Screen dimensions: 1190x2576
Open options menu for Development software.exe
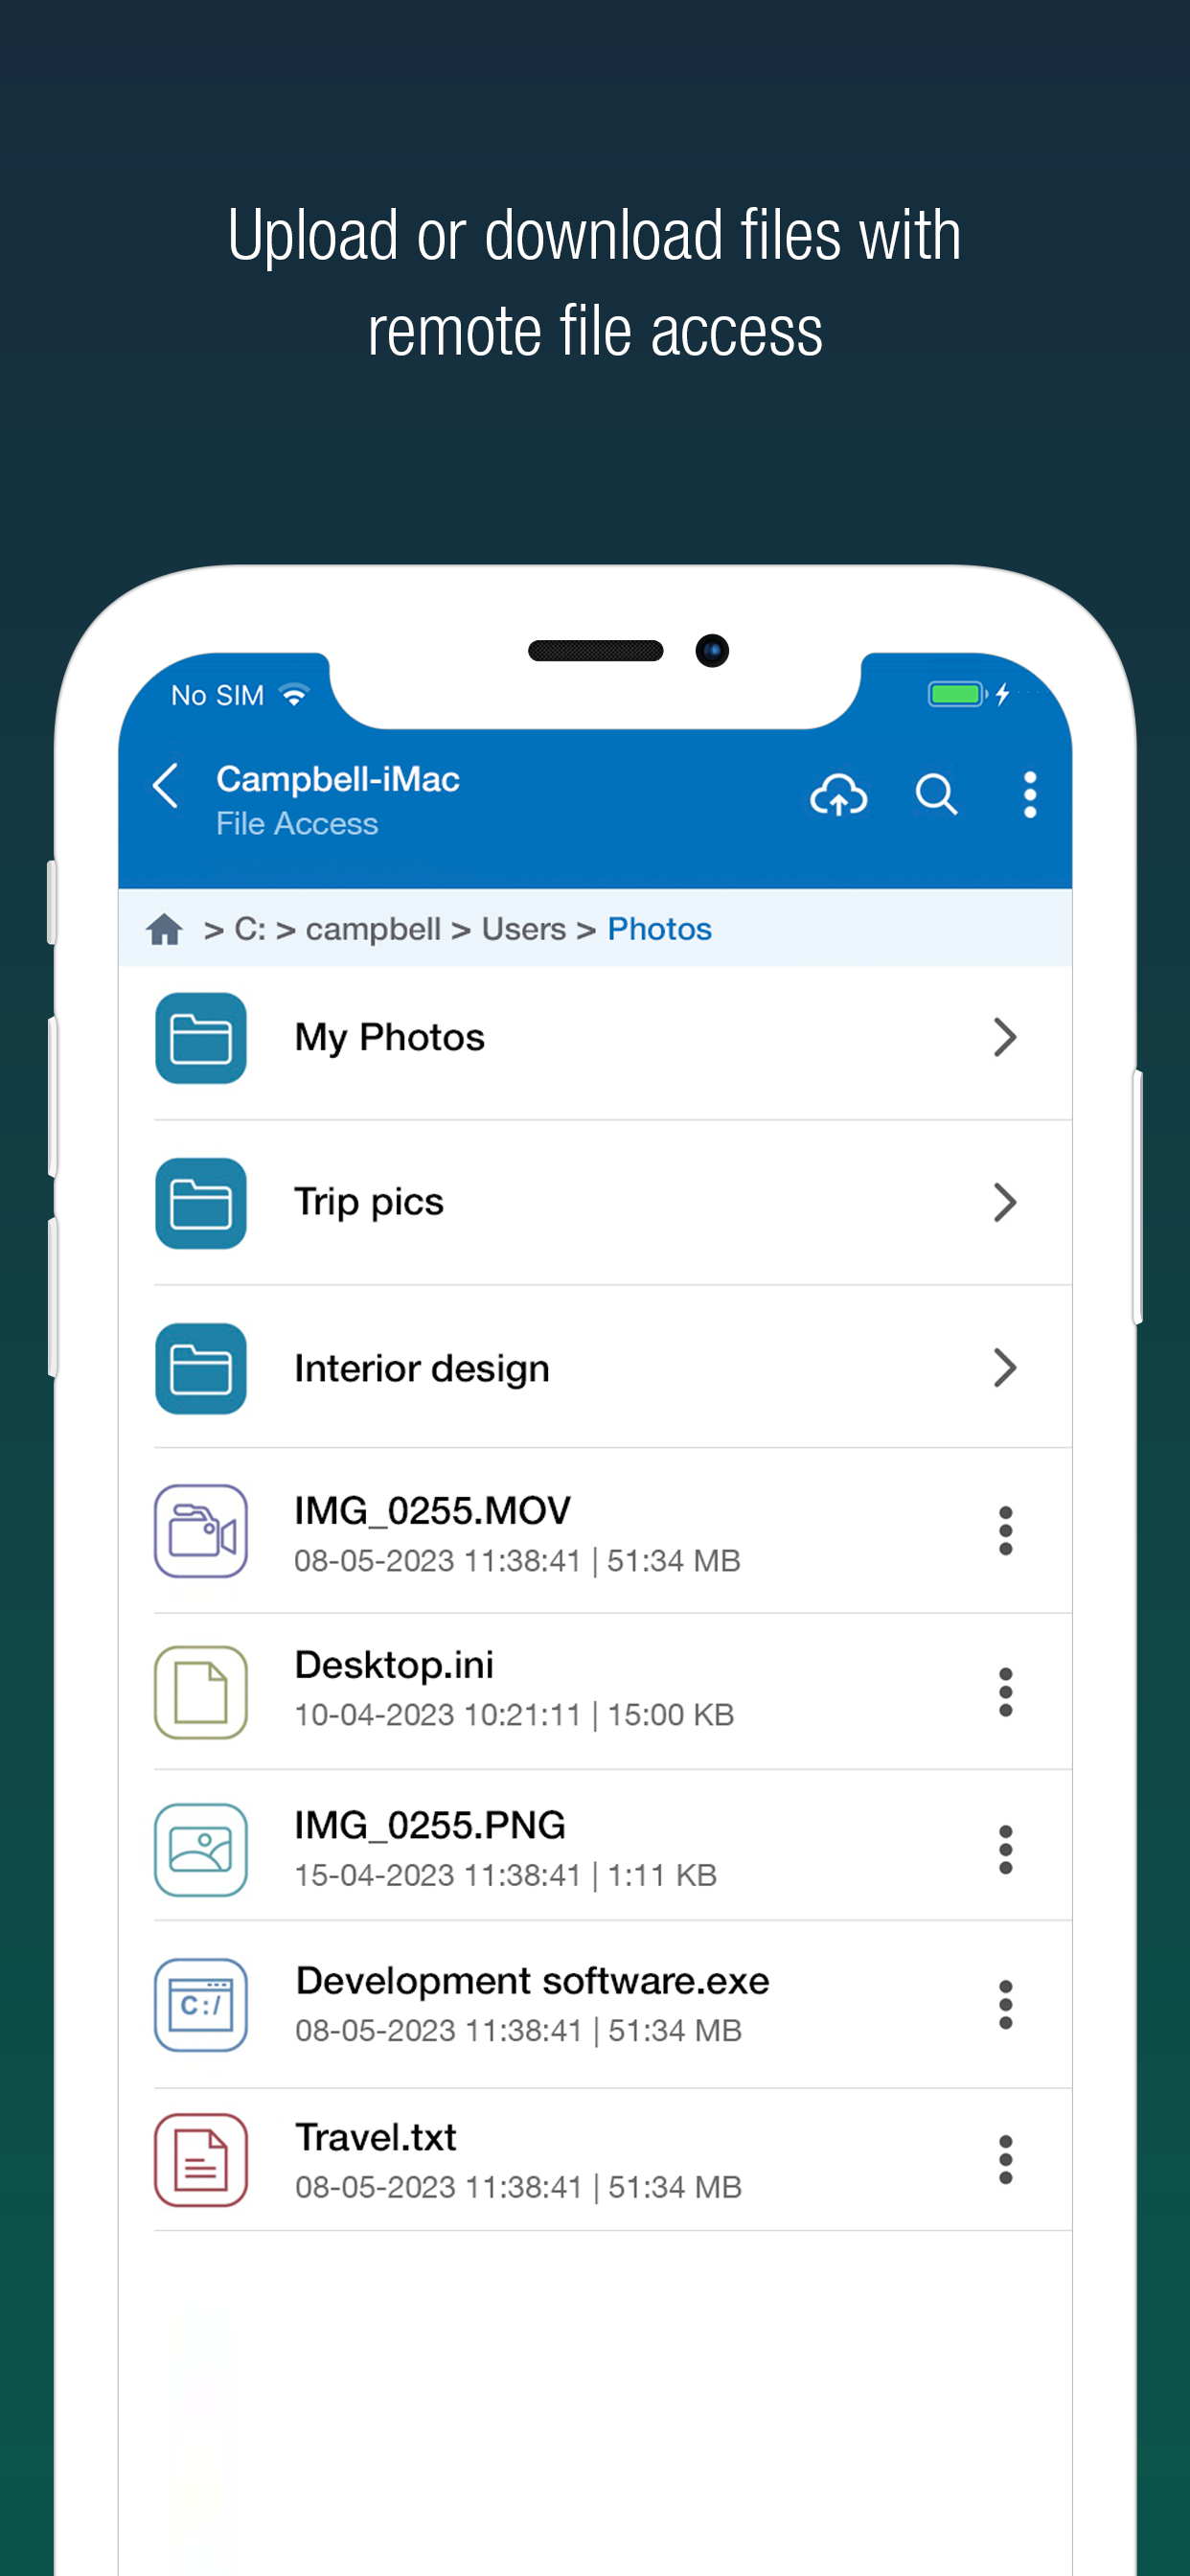[x=1006, y=2005]
